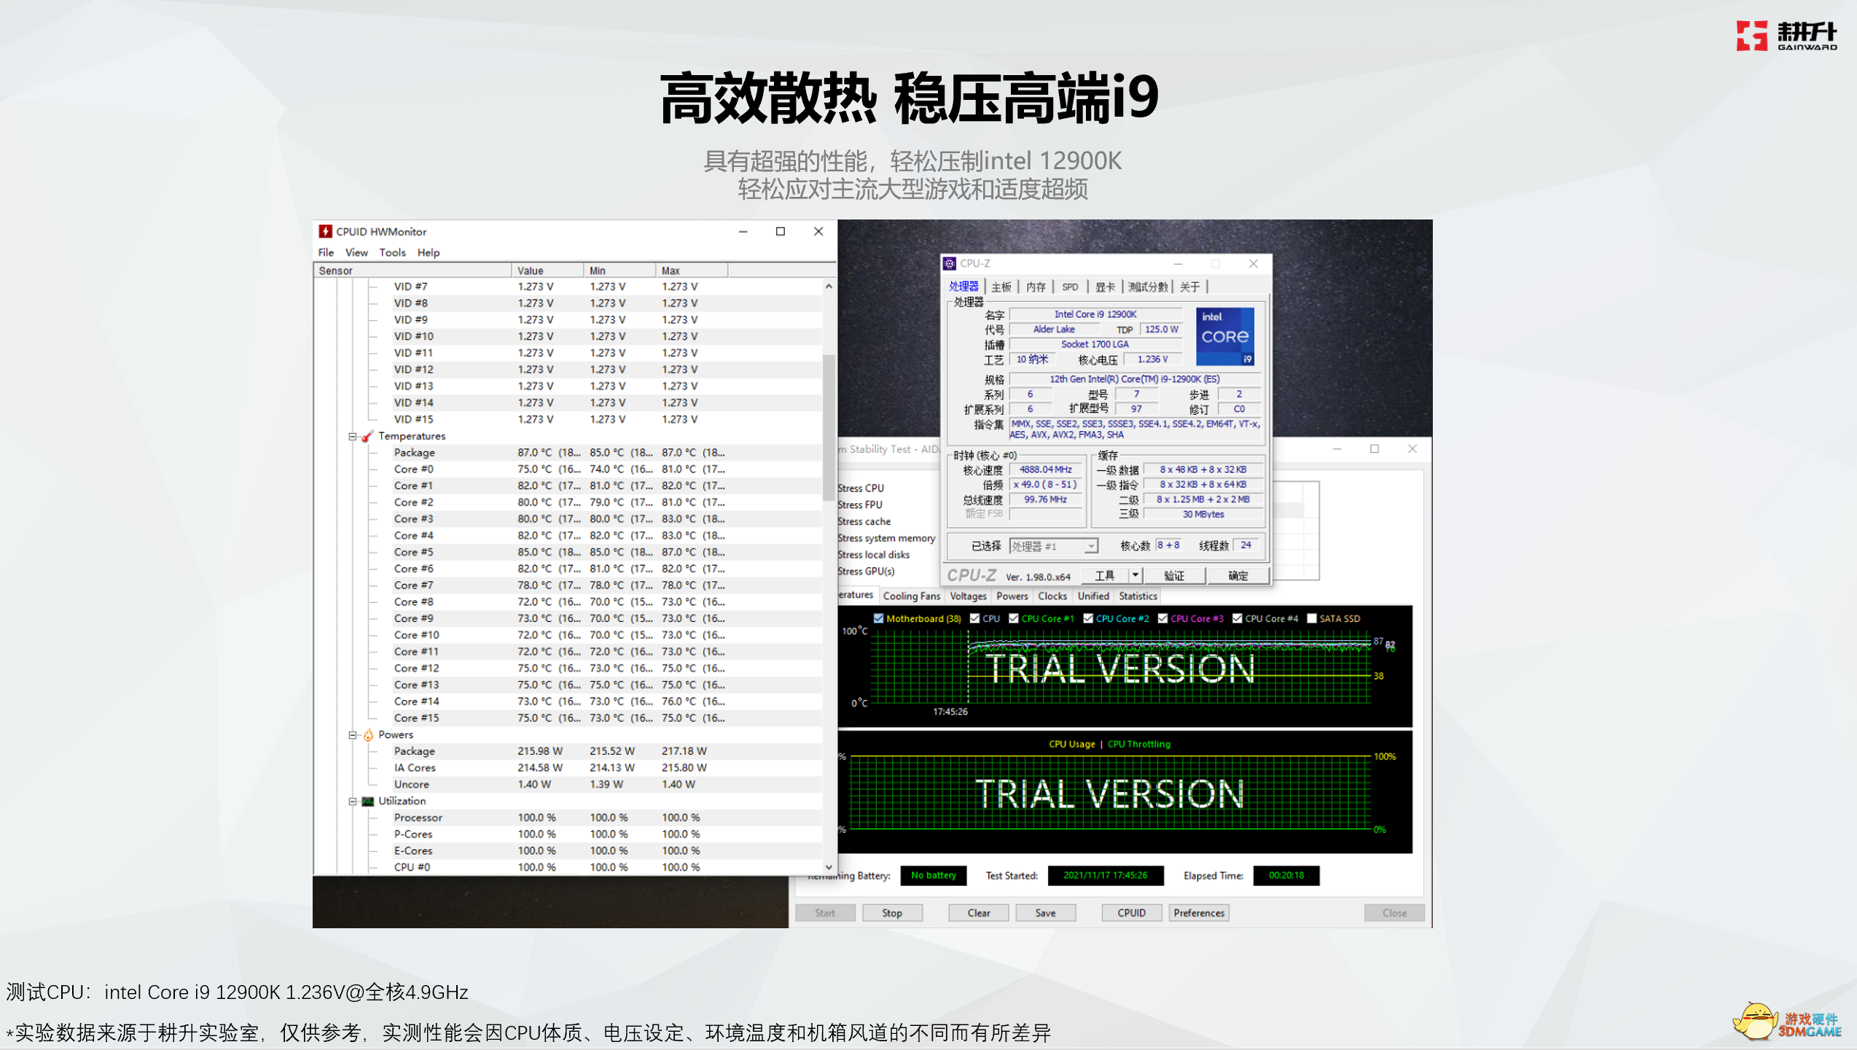Collapse the Utilization tree node
Image resolution: width=1857 pixels, height=1050 pixels.
click(353, 801)
